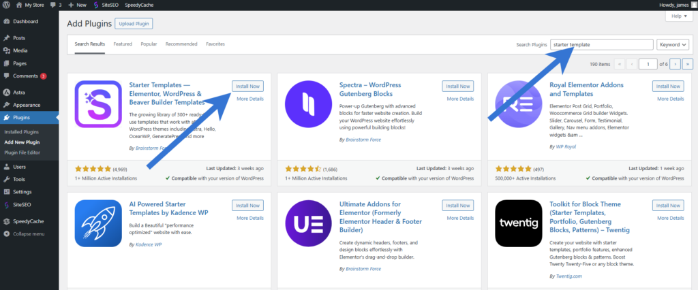The image size is (698, 290).
Task: Focus the Search Plugins text field
Action: pyautogui.click(x=602, y=44)
